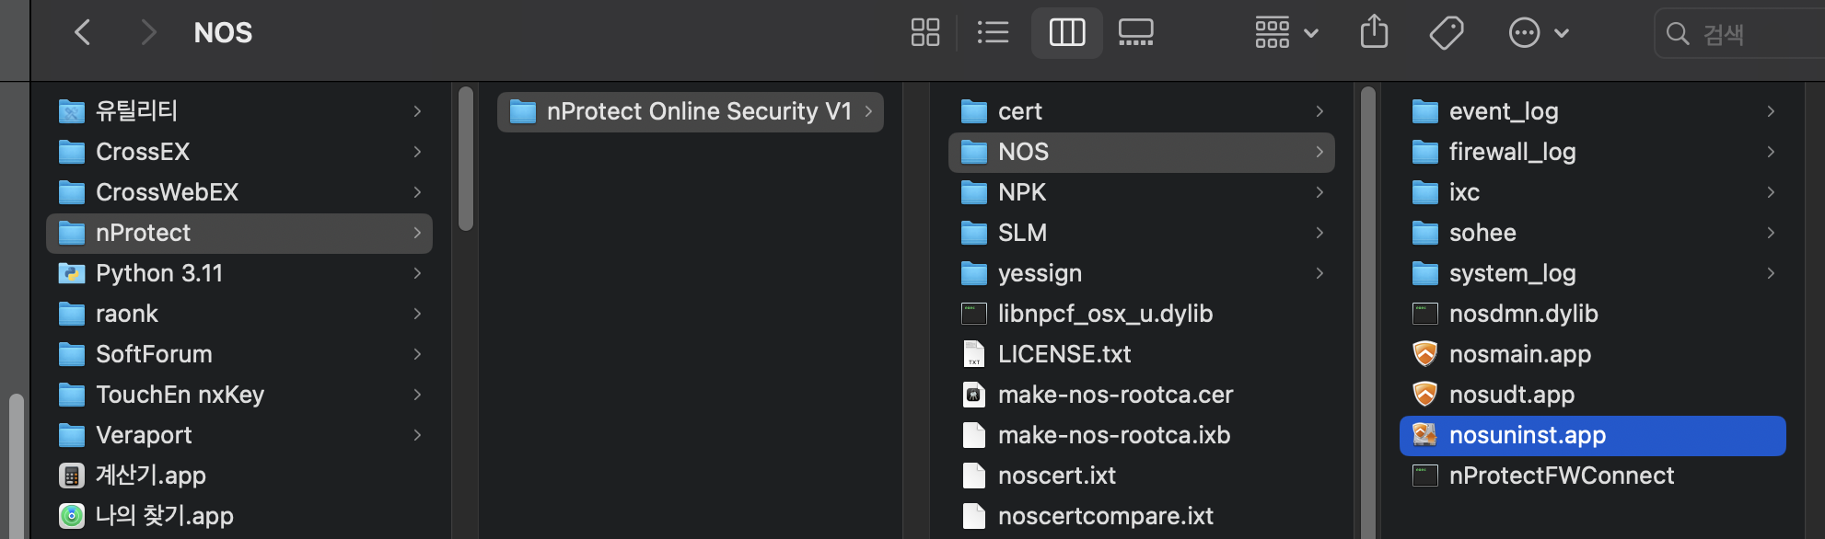Select the system_log folder

coord(1593,273)
